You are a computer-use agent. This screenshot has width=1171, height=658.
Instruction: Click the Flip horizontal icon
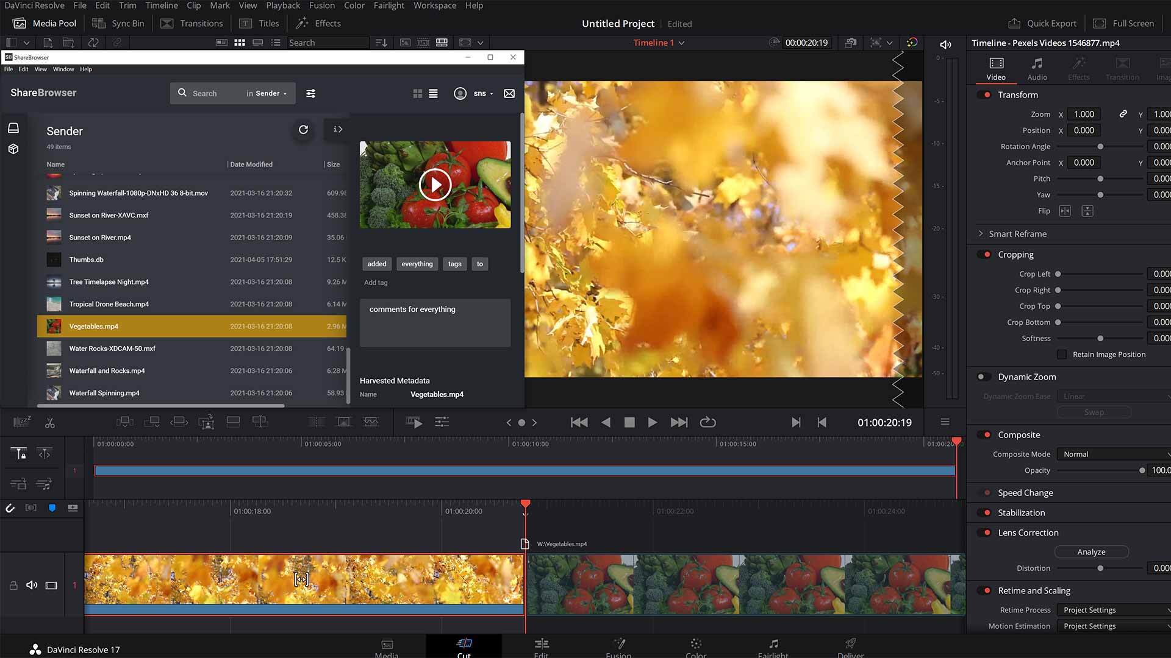pos(1065,211)
